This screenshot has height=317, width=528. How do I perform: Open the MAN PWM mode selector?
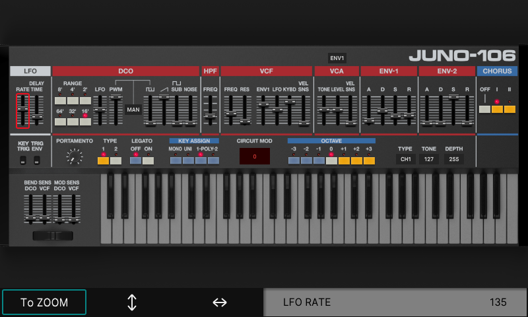[133, 110]
